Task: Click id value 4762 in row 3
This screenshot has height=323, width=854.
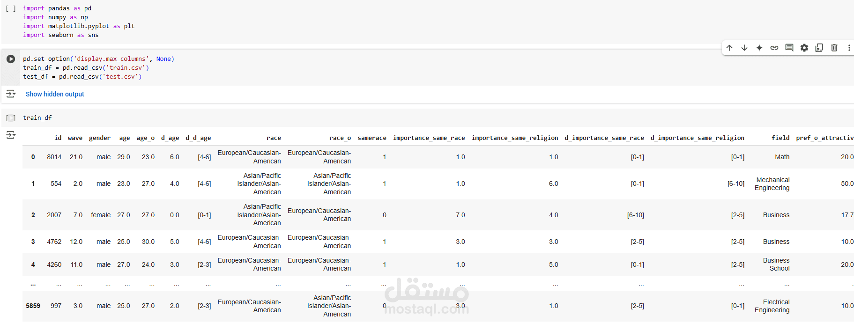Action: point(54,242)
